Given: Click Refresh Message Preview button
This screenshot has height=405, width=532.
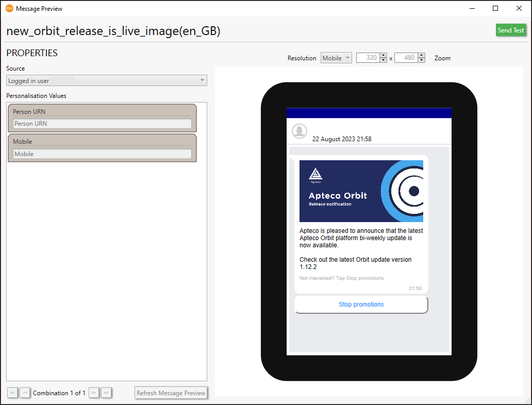Looking at the screenshot, I should pos(171,393).
